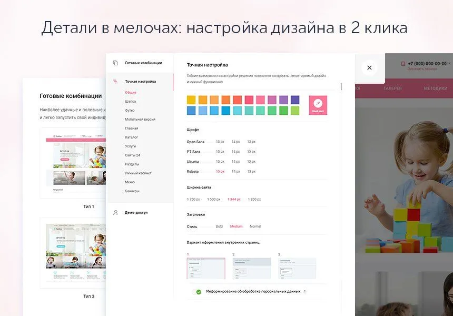Open the custom color picker tile

318,104
